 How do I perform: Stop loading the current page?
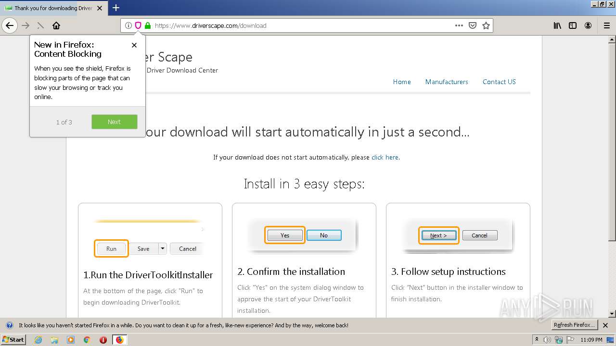coord(40,25)
